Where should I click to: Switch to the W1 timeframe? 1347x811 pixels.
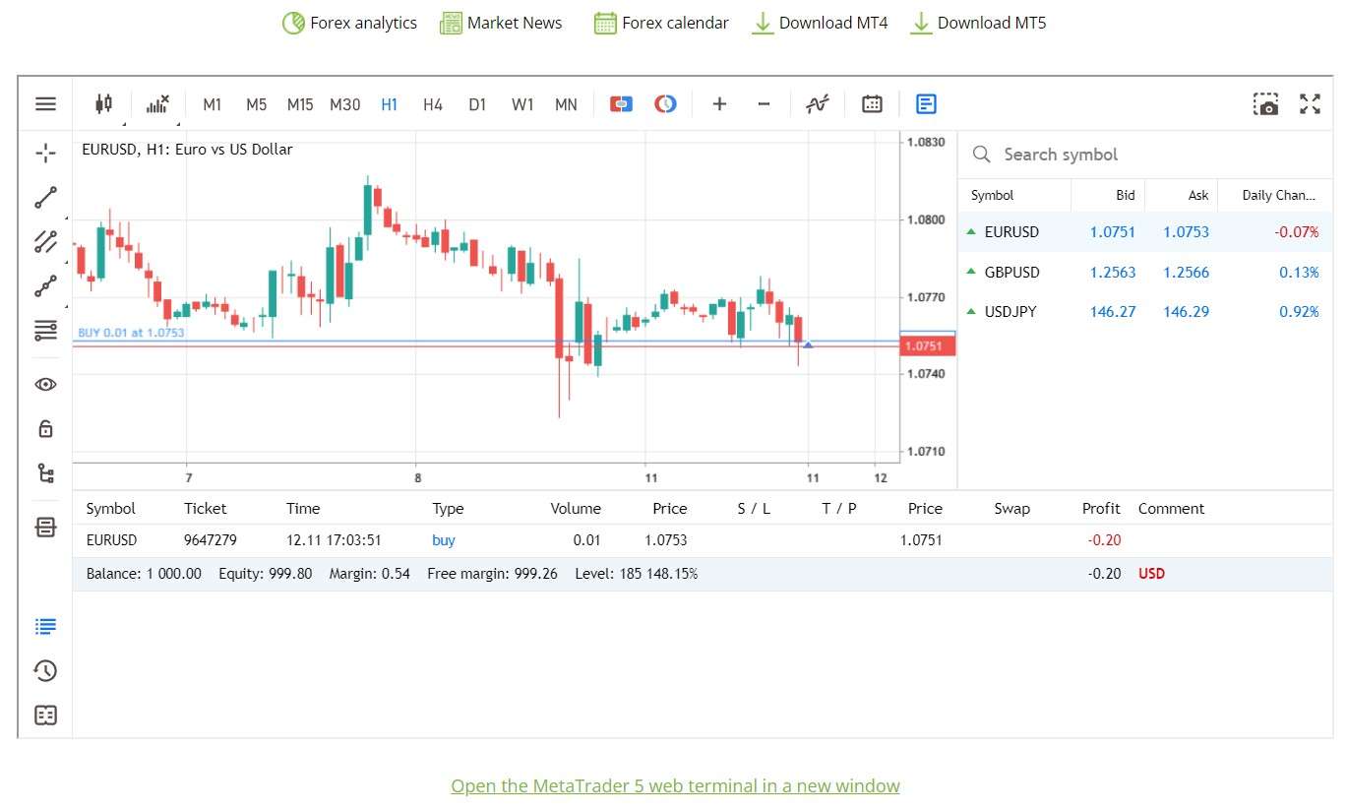tap(522, 104)
